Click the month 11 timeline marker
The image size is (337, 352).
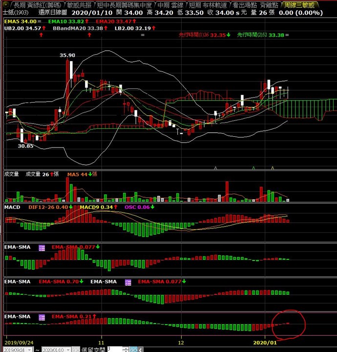click(101, 343)
